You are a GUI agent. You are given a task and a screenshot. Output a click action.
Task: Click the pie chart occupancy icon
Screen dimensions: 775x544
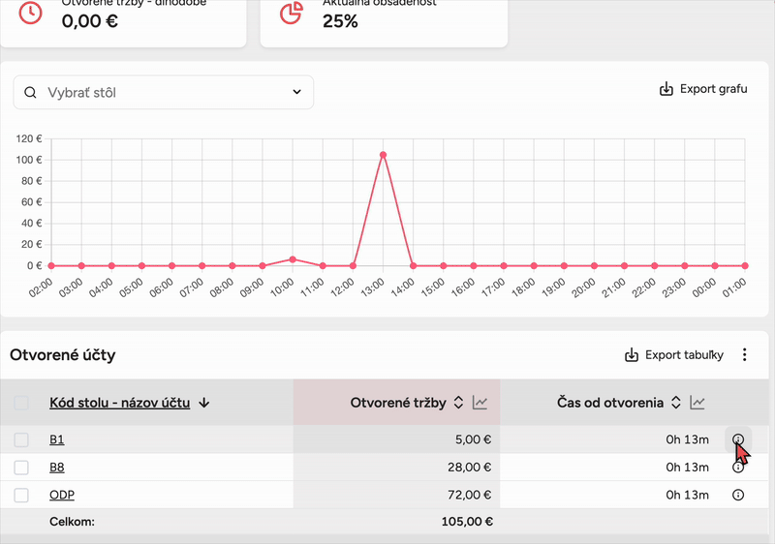[290, 13]
